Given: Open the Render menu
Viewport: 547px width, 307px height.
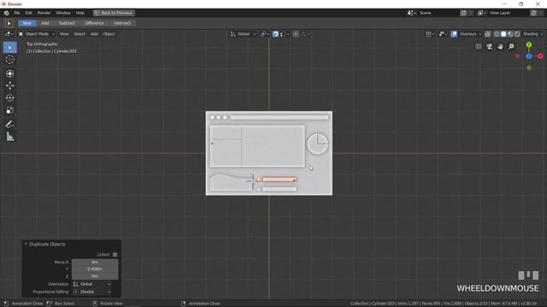Looking at the screenshot, I should click(44, 13).
